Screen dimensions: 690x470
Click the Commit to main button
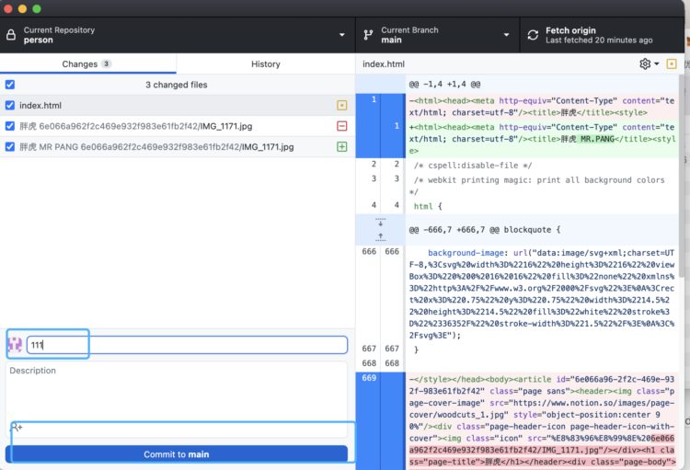[x=177, y=454]
